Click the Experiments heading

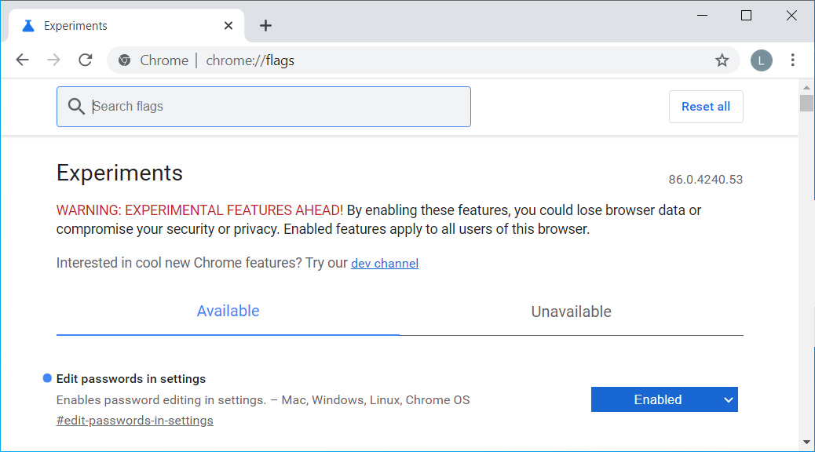(x=119, y=173)
